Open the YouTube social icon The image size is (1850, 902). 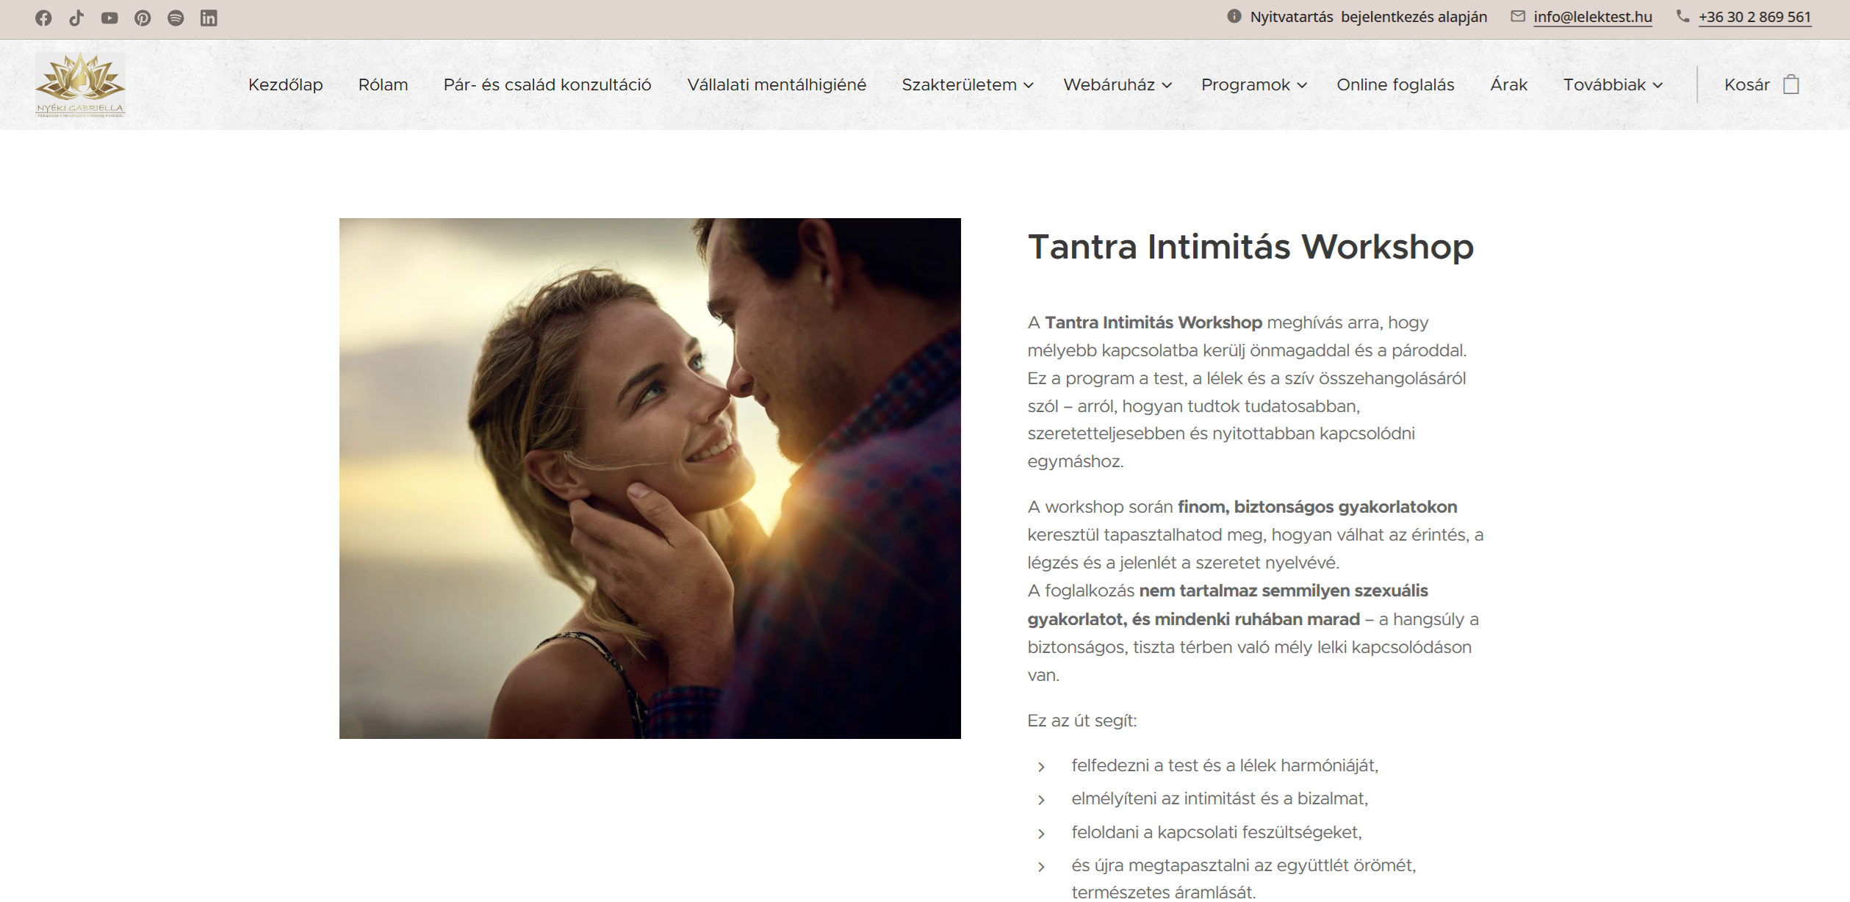coord(109,18)
